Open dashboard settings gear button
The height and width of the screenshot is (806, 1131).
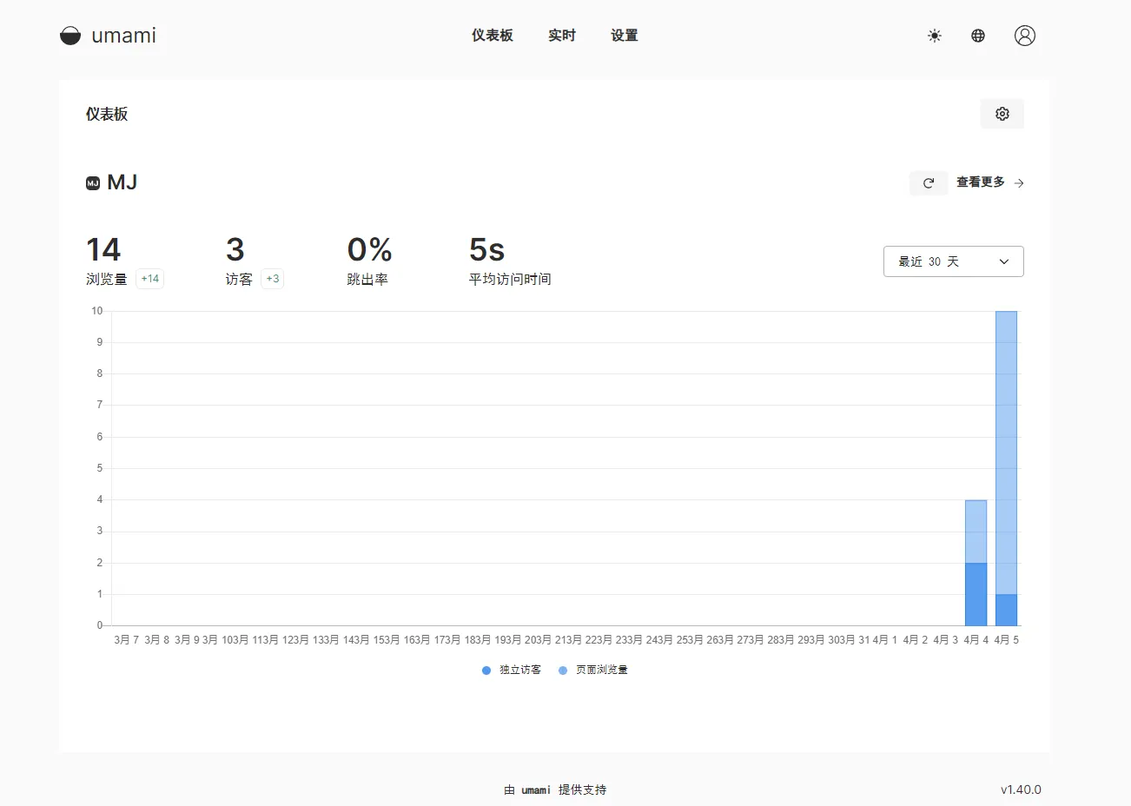(1002, 114)
